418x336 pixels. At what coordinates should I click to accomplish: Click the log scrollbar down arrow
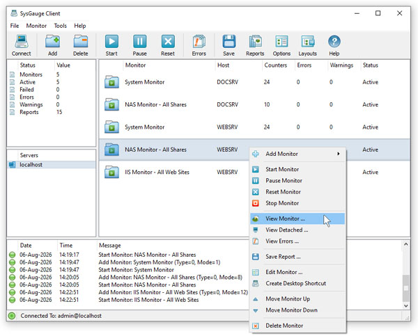405,306
